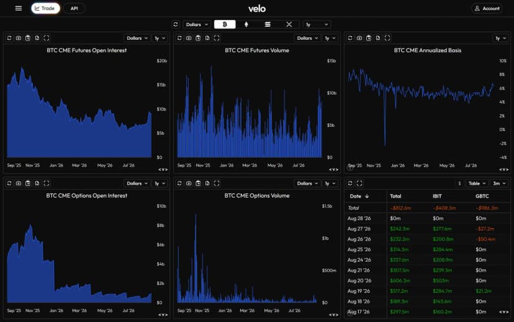Copy Options Open Interest chart to clipboard

28,183
